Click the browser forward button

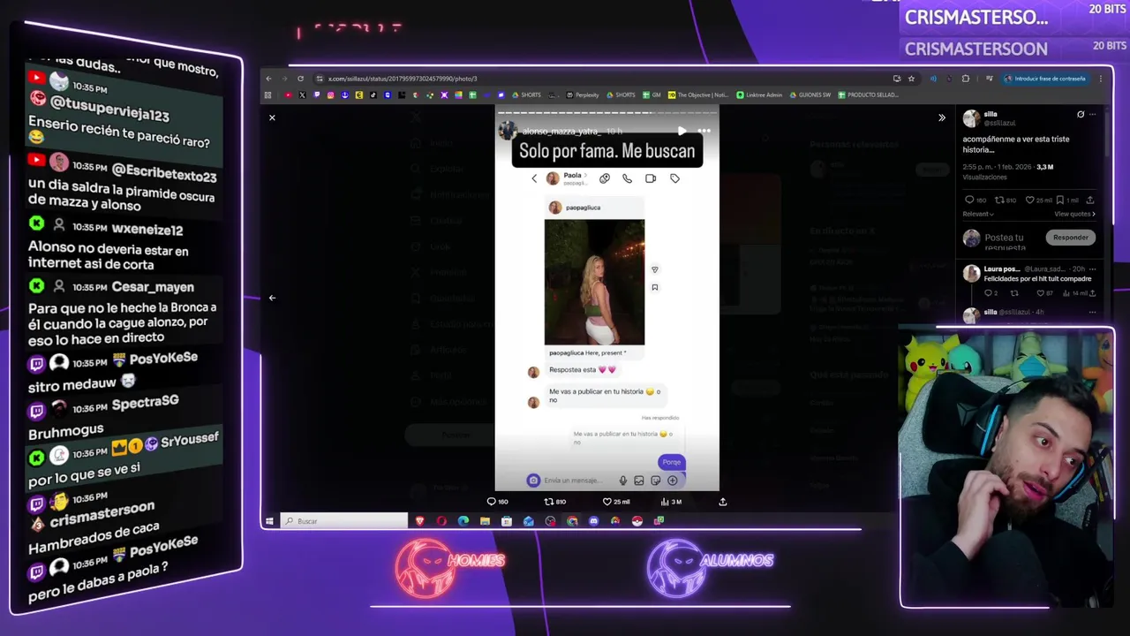coord(284,79)
